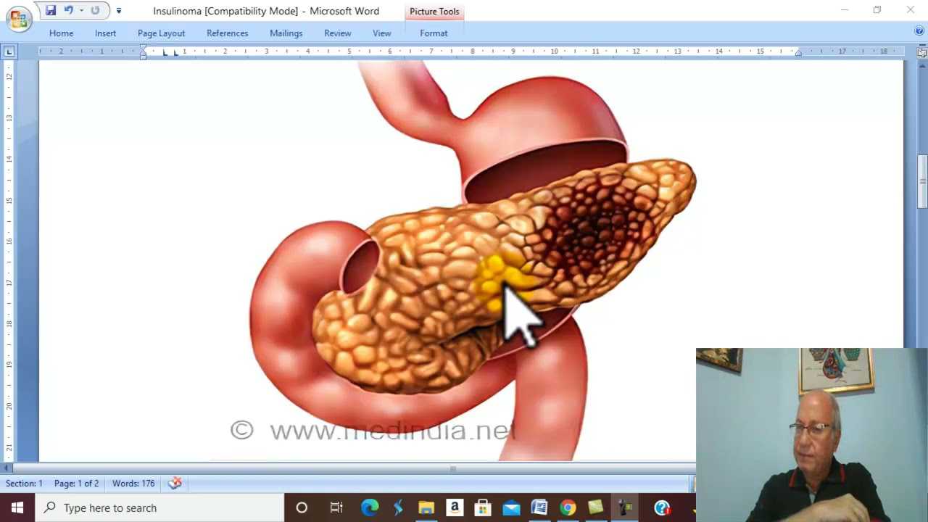
Task: Switch to References tab
Action: [x=227, y=33]
